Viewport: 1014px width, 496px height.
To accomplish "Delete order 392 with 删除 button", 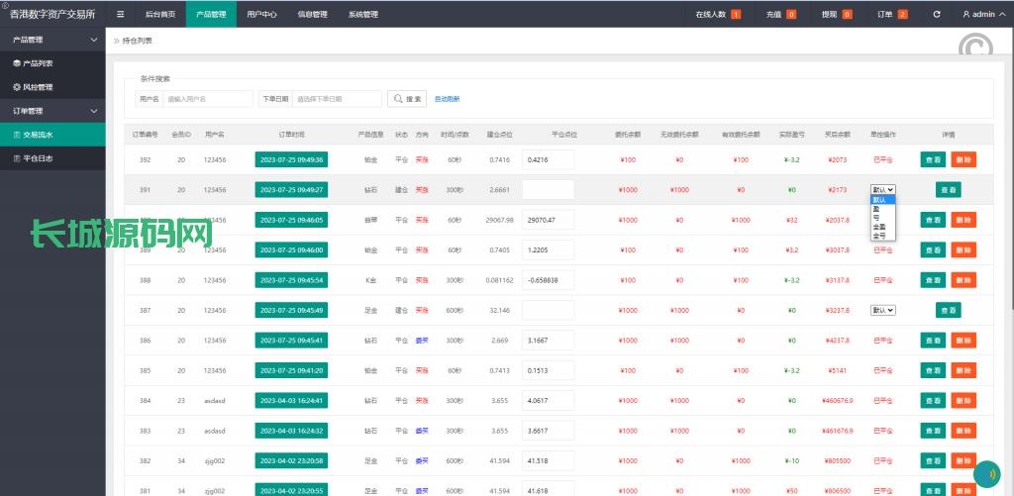I will [x=963, y=159].
